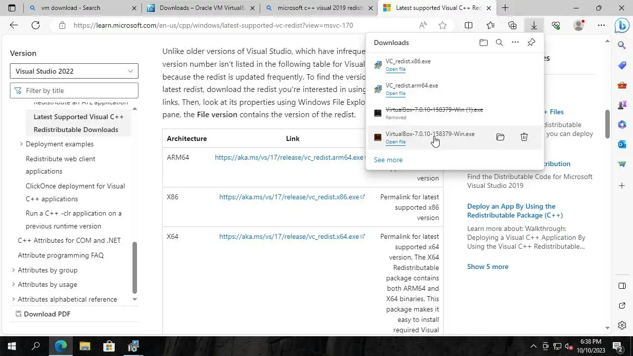
Task: Open the Collections icon
Action: pyautogui.click(x=512, y=25)
